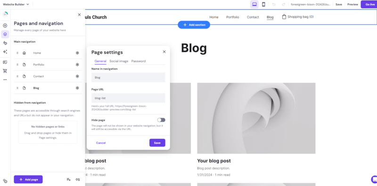Close the Page settings dialog

click(164, 52)
